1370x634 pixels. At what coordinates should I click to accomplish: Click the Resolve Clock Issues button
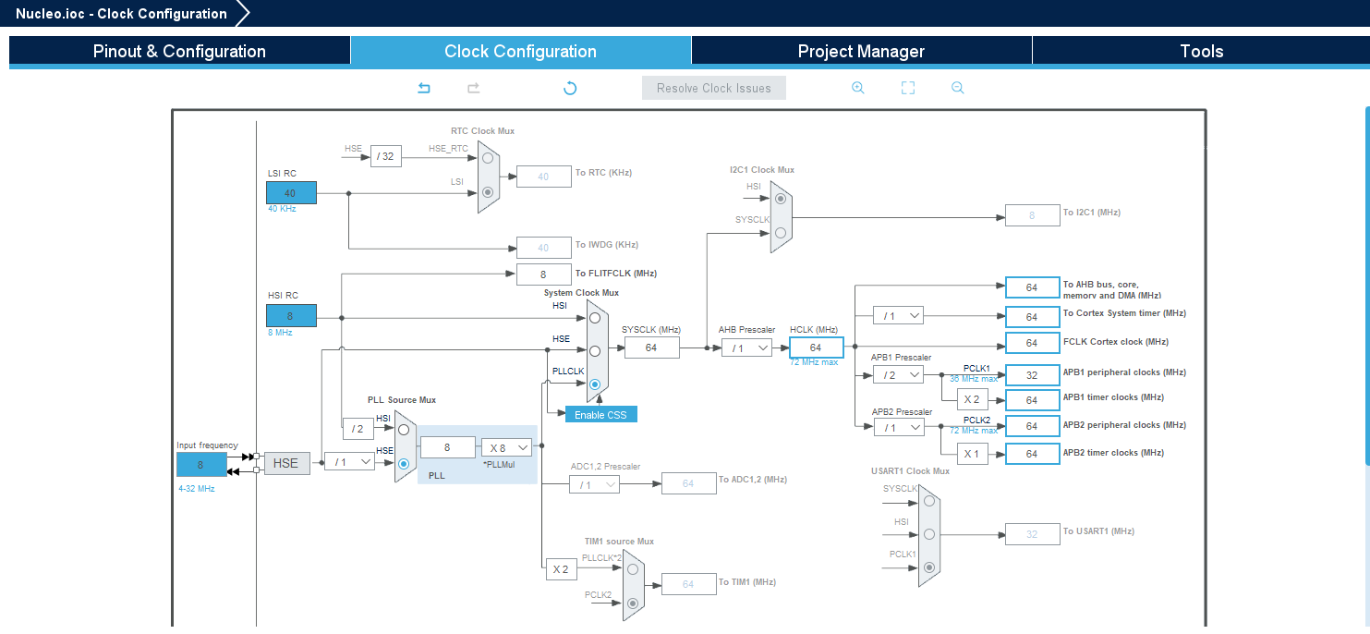pos(713,88)
